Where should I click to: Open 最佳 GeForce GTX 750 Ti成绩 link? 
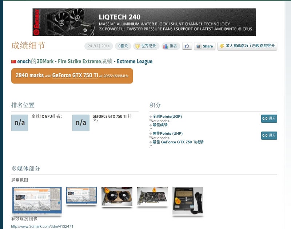[x=178, y=142]
